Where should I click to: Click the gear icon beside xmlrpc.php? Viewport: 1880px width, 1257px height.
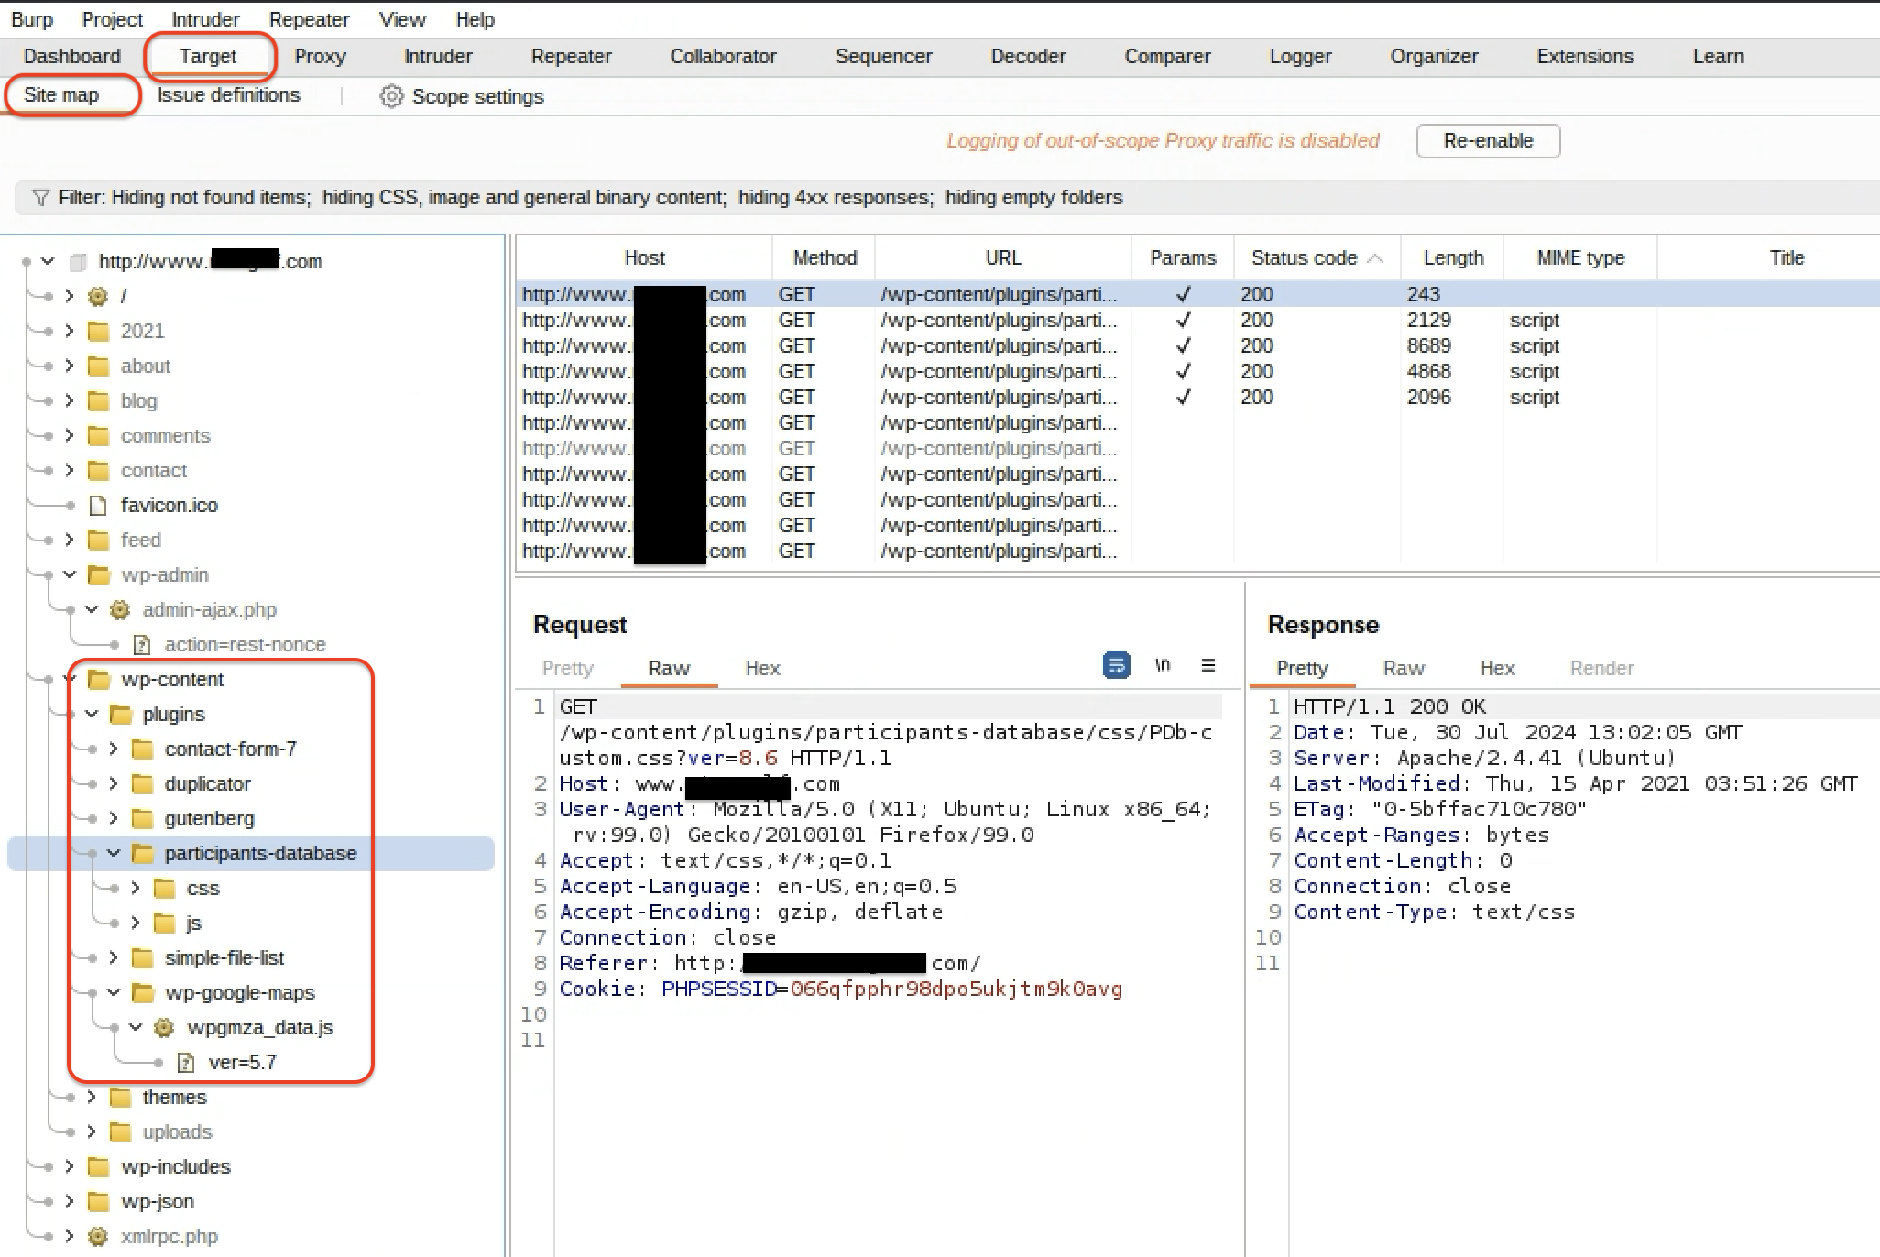(98, 1236)
